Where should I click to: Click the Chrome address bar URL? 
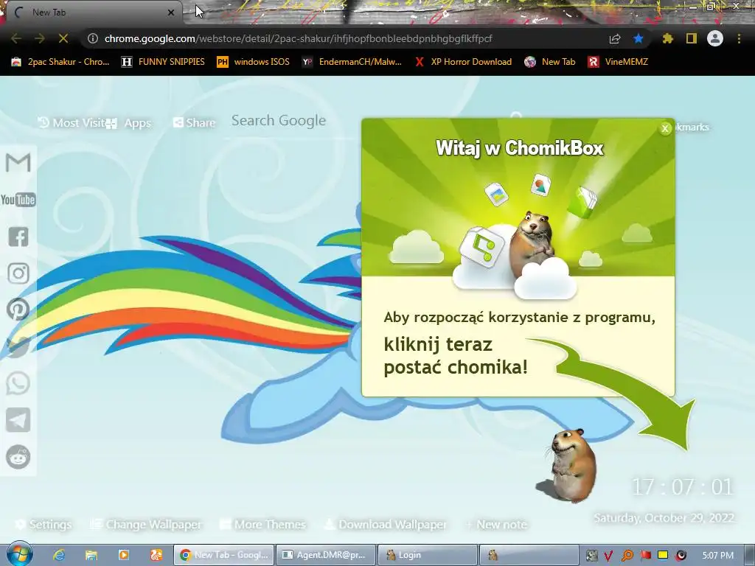point(298,38)
